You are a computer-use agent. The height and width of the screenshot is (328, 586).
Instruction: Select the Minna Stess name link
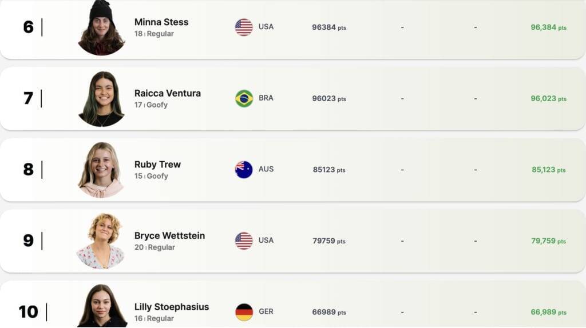(161, 22)
